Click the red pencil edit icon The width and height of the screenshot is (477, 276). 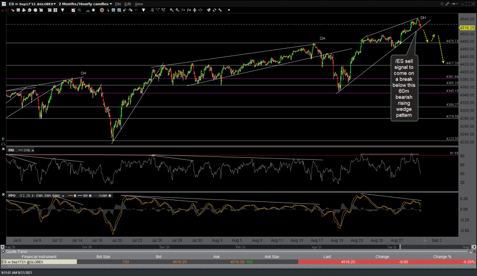[x=74, y=10]
